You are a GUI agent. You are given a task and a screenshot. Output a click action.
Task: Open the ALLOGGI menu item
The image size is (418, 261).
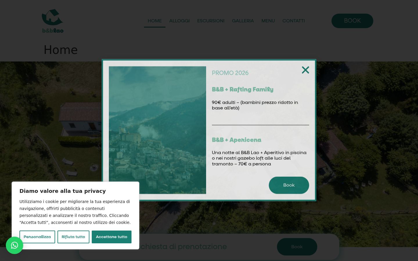pyautogui.click(x=179, y=21)
